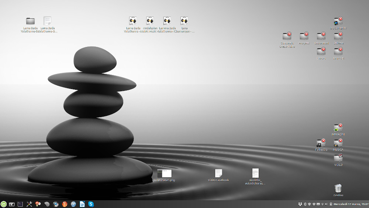Launch Firefox from the panel
The width and height of the screenshot is (369, 208).
[x=64, y=204]
